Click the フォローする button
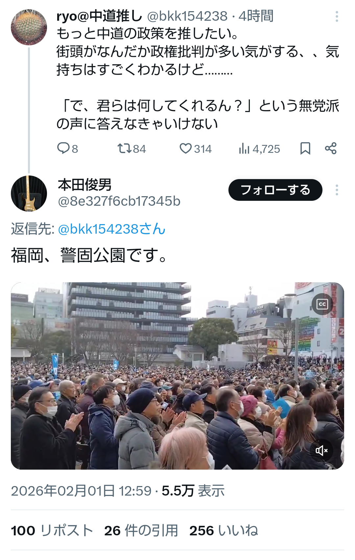 pyautogui.click(x=275, y=190)
